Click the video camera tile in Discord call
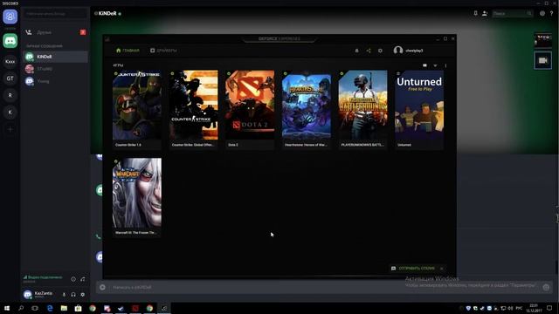The height and width of the screenshot is (314, 559). tap(542, 60)
